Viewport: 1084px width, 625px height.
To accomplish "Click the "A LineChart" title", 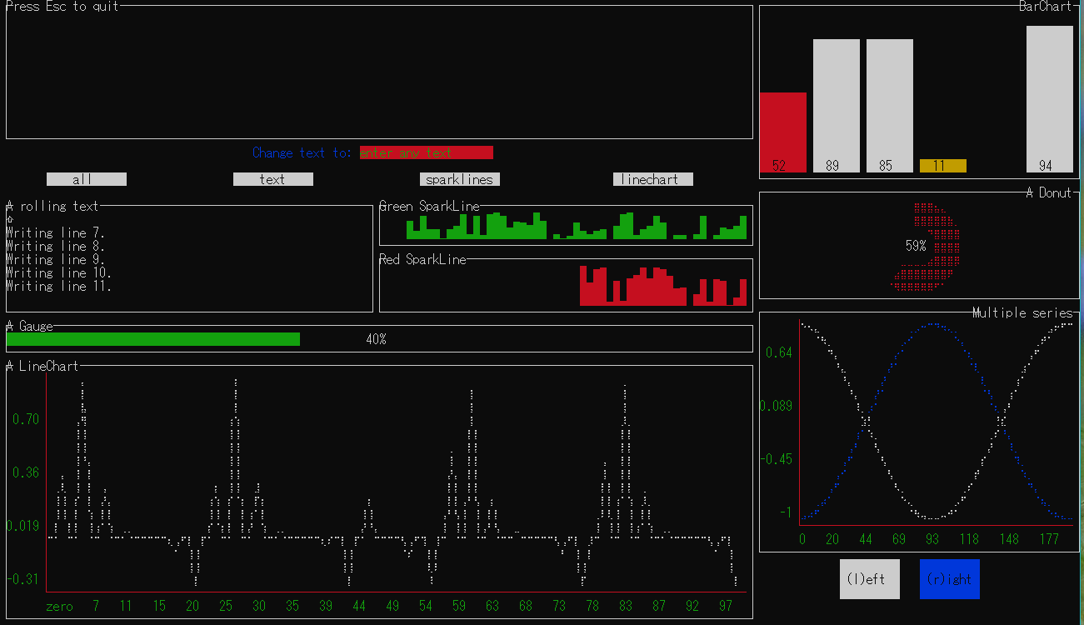I will [x=42, y=366].
